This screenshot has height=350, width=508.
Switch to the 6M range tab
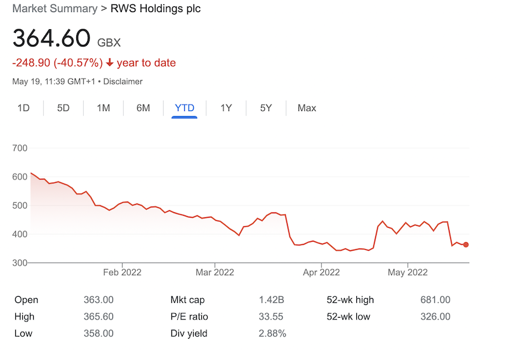click(144, 108)
